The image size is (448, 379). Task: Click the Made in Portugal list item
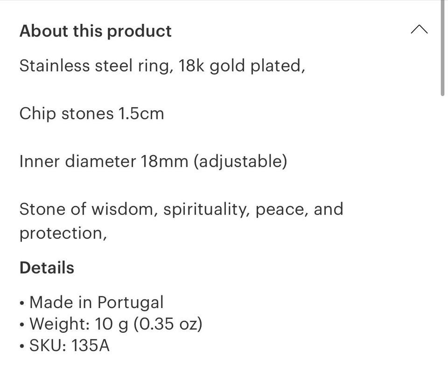tap(92, 302)
